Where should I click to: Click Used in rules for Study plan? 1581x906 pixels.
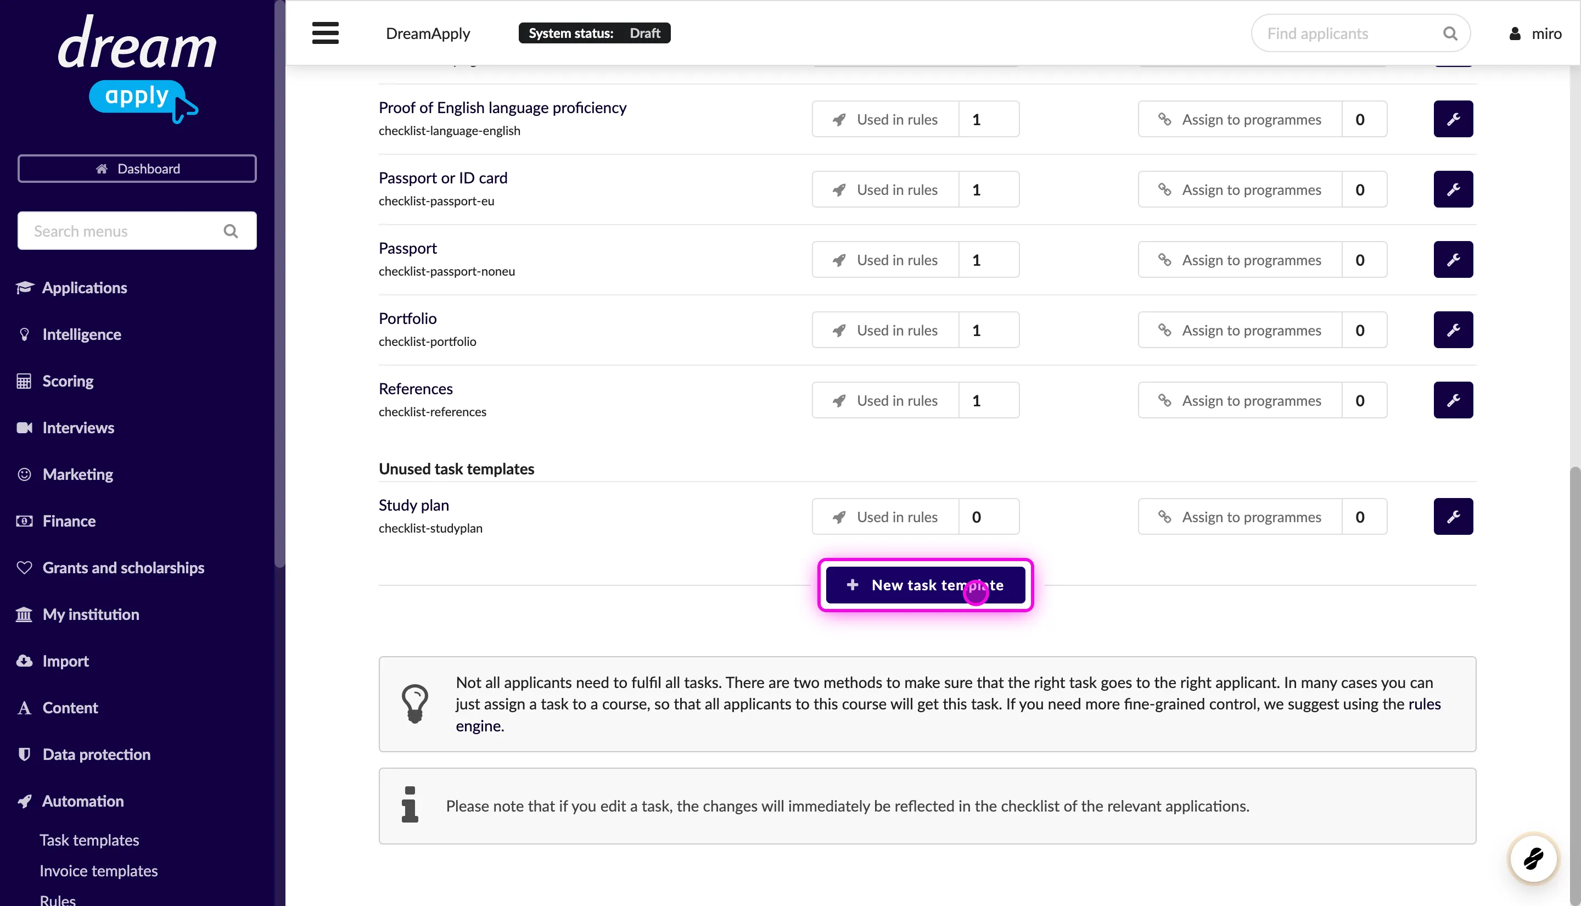click(916, 517)
